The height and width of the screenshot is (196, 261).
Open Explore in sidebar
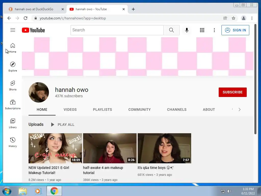(13, 67)
